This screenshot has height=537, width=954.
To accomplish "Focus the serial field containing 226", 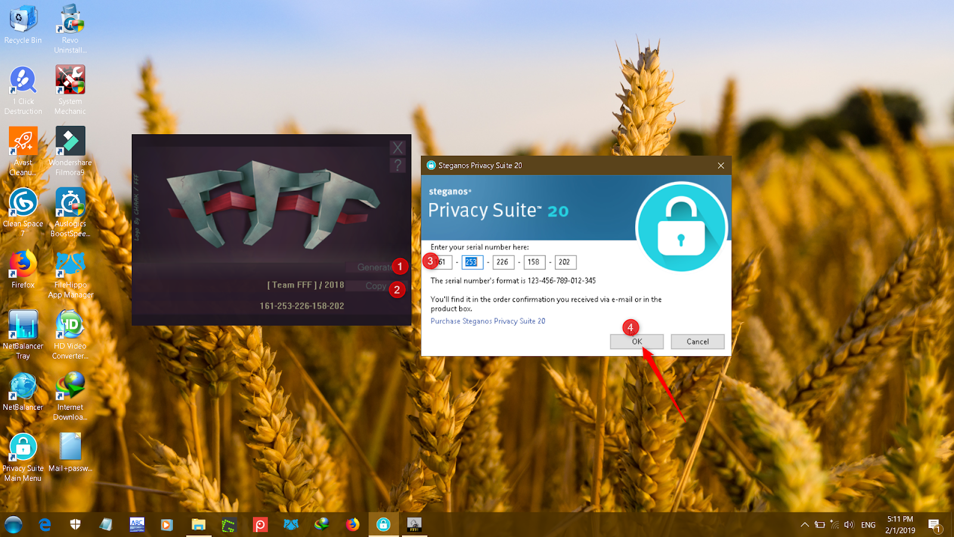I will (503, 262).
